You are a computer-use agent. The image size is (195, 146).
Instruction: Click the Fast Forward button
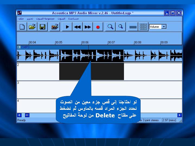pos(88,27)
